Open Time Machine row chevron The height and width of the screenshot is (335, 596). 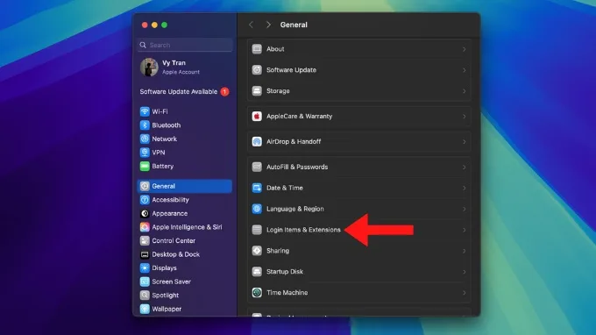465,293
